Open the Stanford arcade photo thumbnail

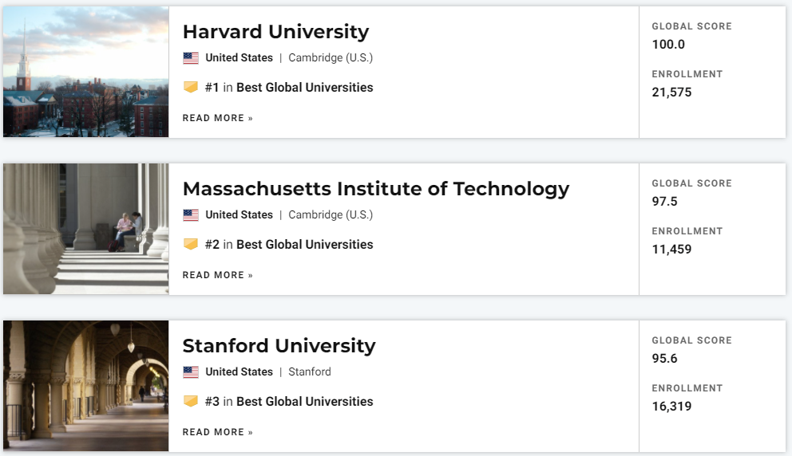click(85, 386)
